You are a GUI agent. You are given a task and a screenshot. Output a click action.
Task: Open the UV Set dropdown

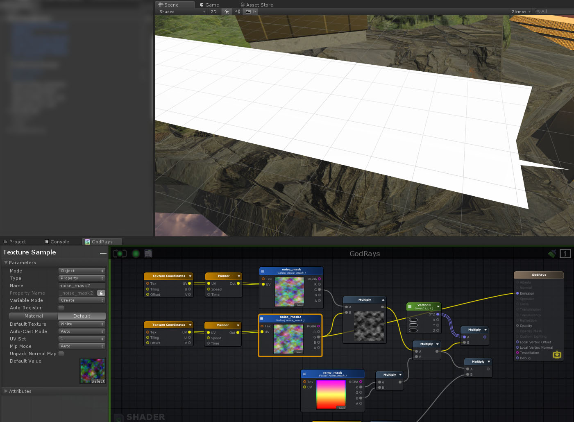point(82,339)
